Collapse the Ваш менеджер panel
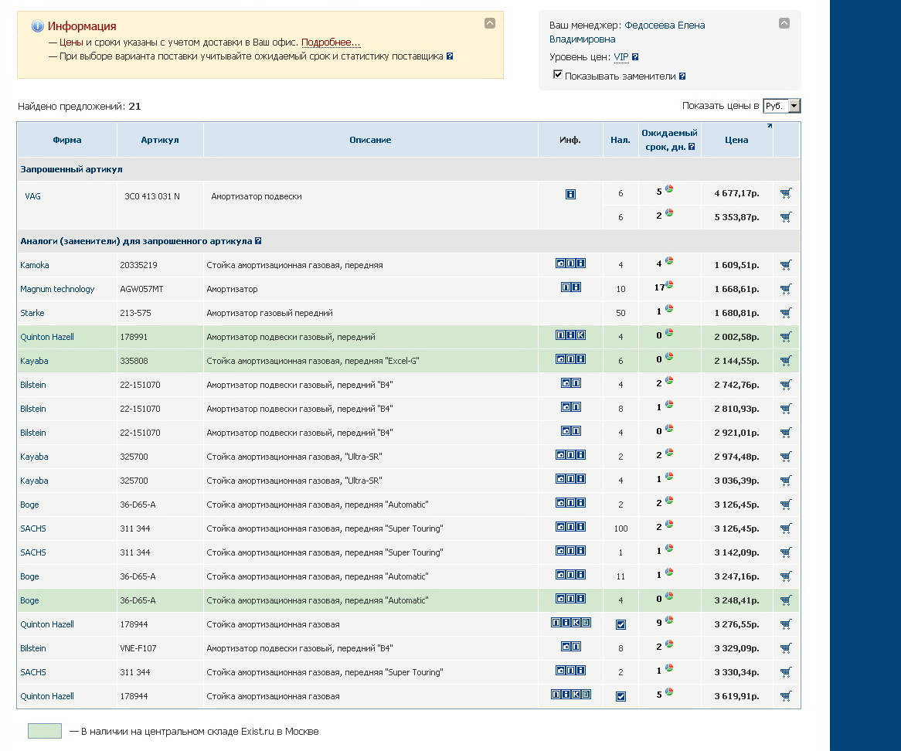Screen dimensions: 901x751 [784, 23]
